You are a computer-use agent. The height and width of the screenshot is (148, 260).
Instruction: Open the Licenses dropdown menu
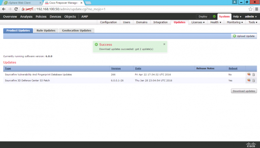coord(198,22)
